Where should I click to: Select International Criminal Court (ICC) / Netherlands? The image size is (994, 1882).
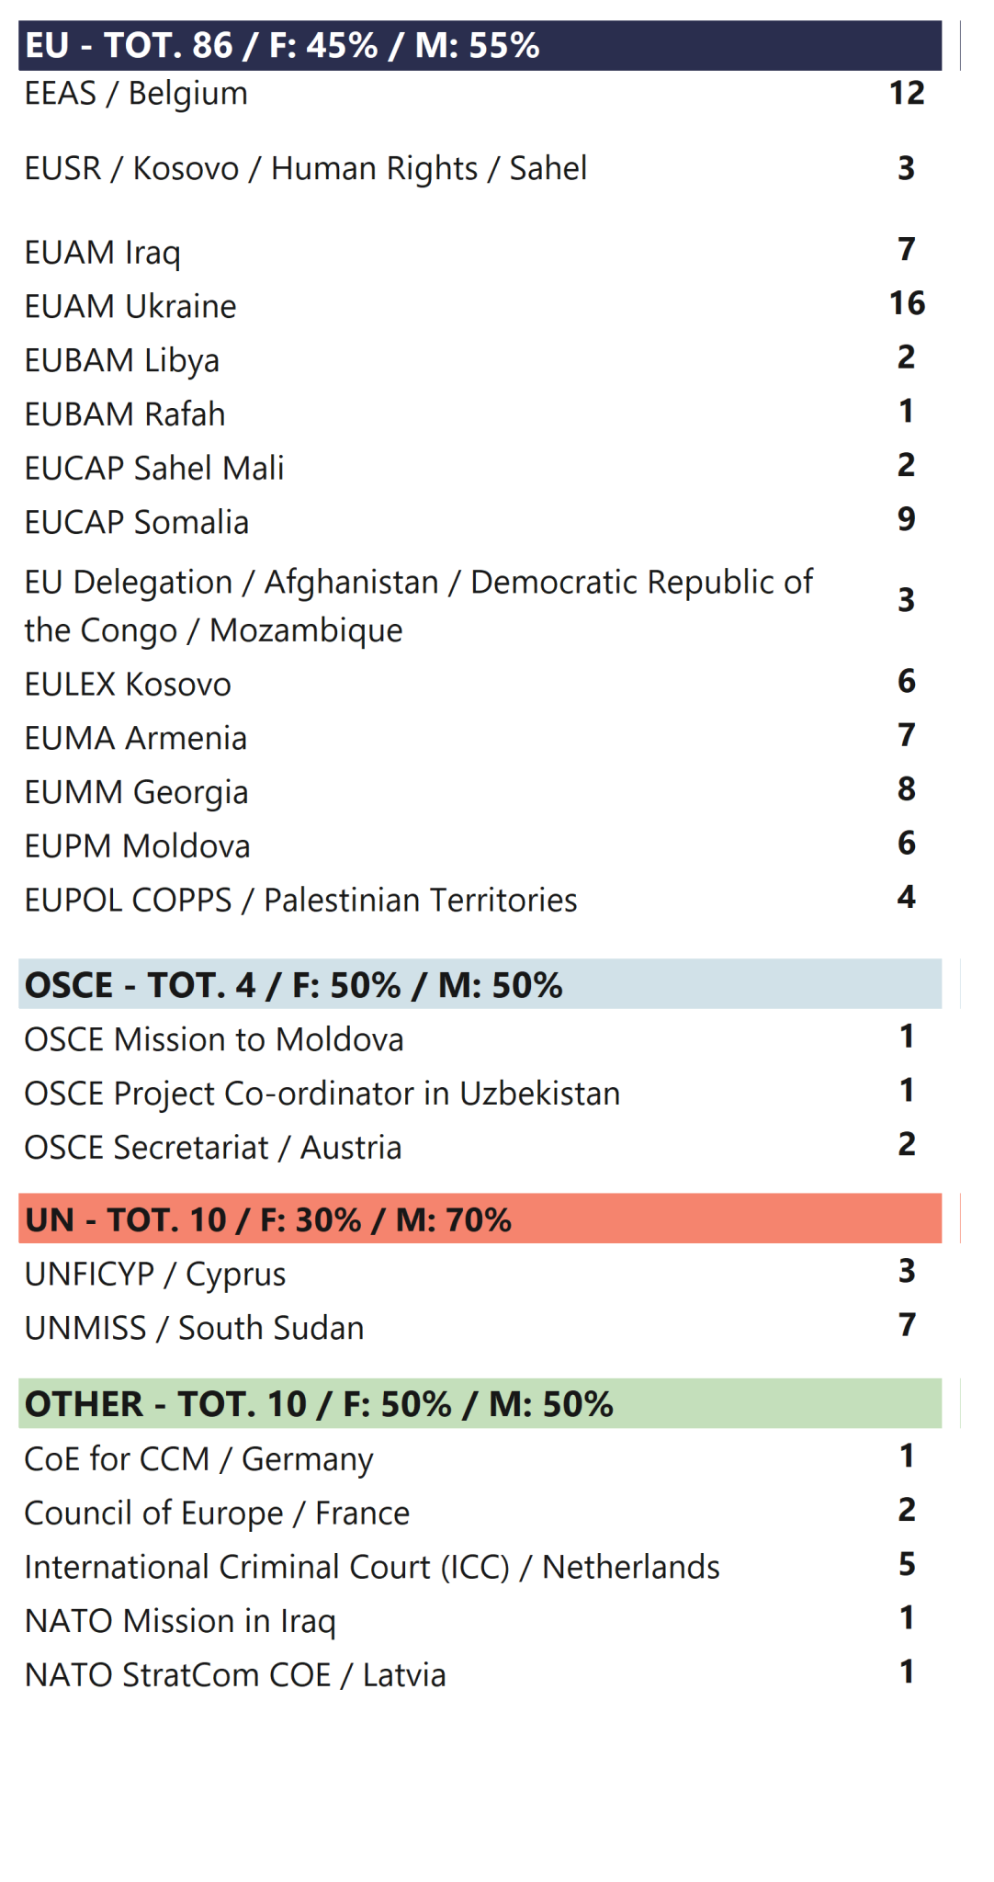372,1568
